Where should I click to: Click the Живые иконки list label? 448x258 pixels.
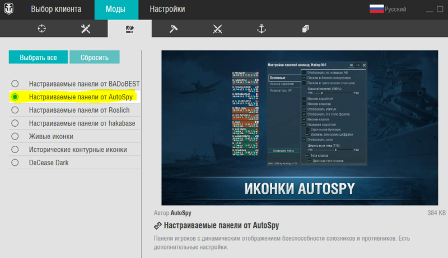[x=51, y=136]
